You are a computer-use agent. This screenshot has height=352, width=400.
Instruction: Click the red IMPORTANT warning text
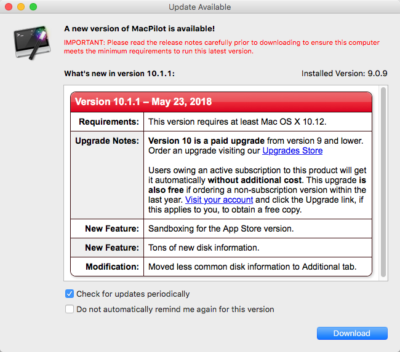click(x=222, y=47)
